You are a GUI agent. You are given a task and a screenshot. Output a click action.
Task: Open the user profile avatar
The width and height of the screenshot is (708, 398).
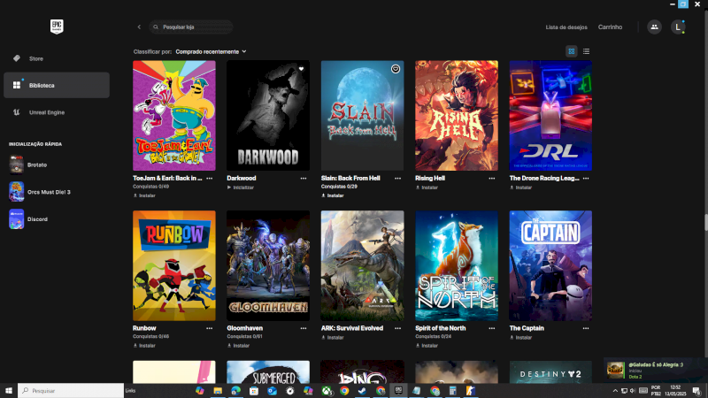click(x=678, y=27)
